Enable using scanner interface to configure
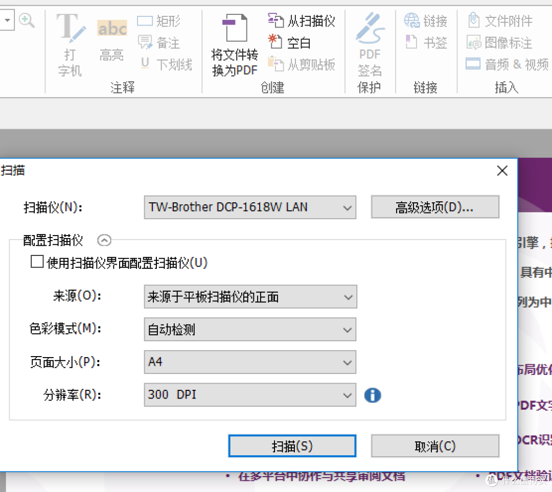This screenshot has width=552, height=492. click(37, 262)
